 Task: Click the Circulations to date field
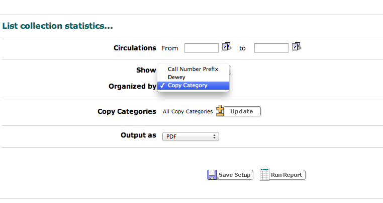point(271,48)
